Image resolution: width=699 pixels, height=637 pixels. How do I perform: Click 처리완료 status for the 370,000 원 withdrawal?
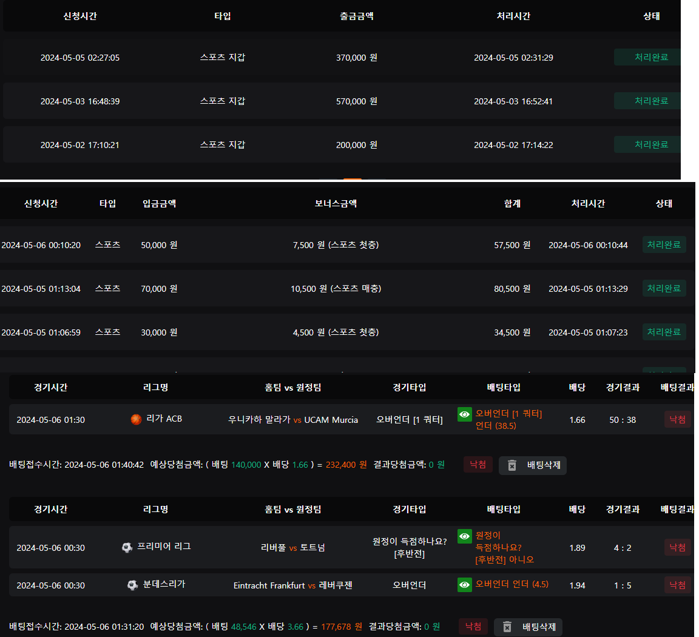pyautogui.click(x=650, y=57)
